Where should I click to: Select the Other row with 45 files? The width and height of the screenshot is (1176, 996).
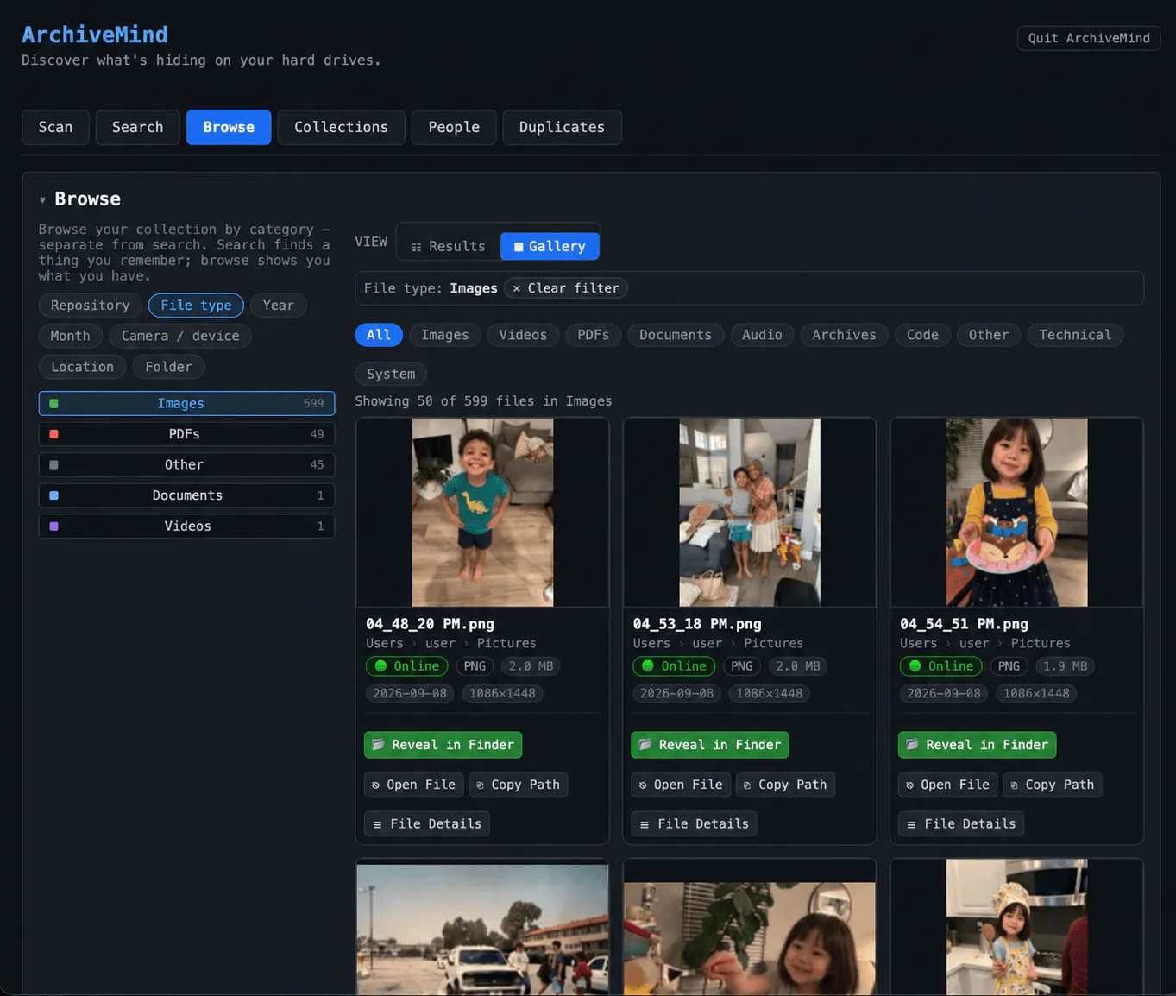(186, 464)
